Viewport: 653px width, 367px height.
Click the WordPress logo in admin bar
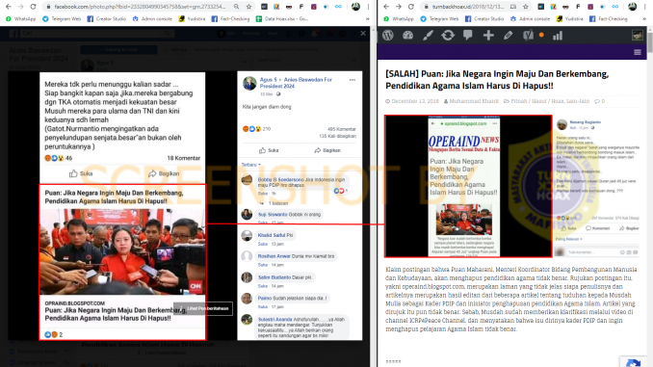coord(388,36)
